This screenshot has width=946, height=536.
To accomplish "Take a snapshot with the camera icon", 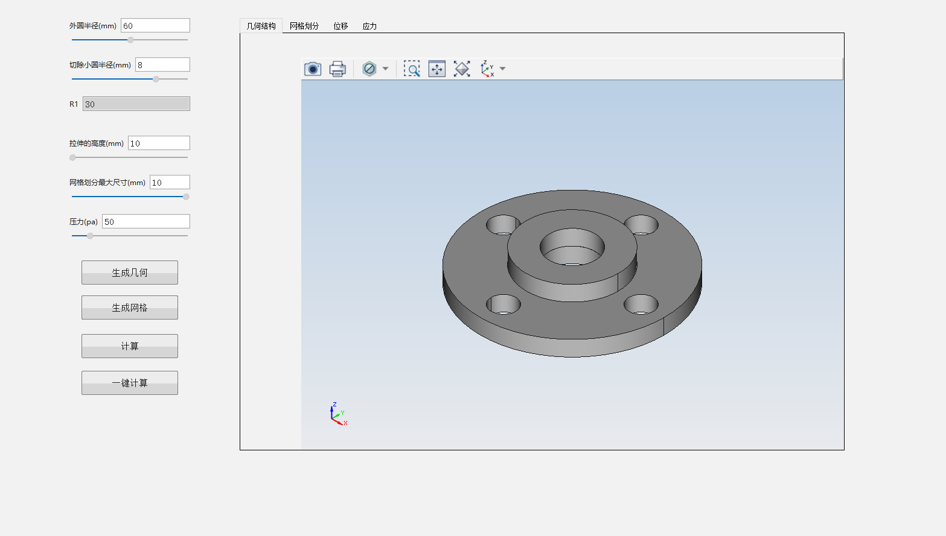I will (313, 69).
